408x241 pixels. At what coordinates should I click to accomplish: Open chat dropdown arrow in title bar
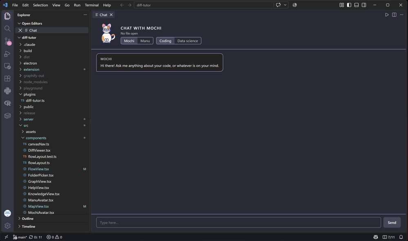tap(285, 5)
